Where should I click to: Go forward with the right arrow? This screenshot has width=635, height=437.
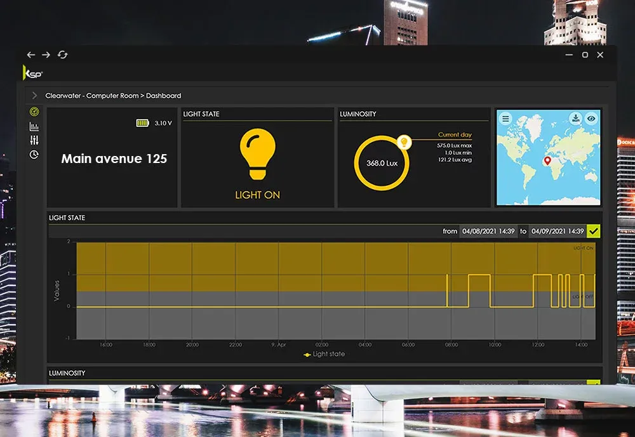tap(46, 55)
